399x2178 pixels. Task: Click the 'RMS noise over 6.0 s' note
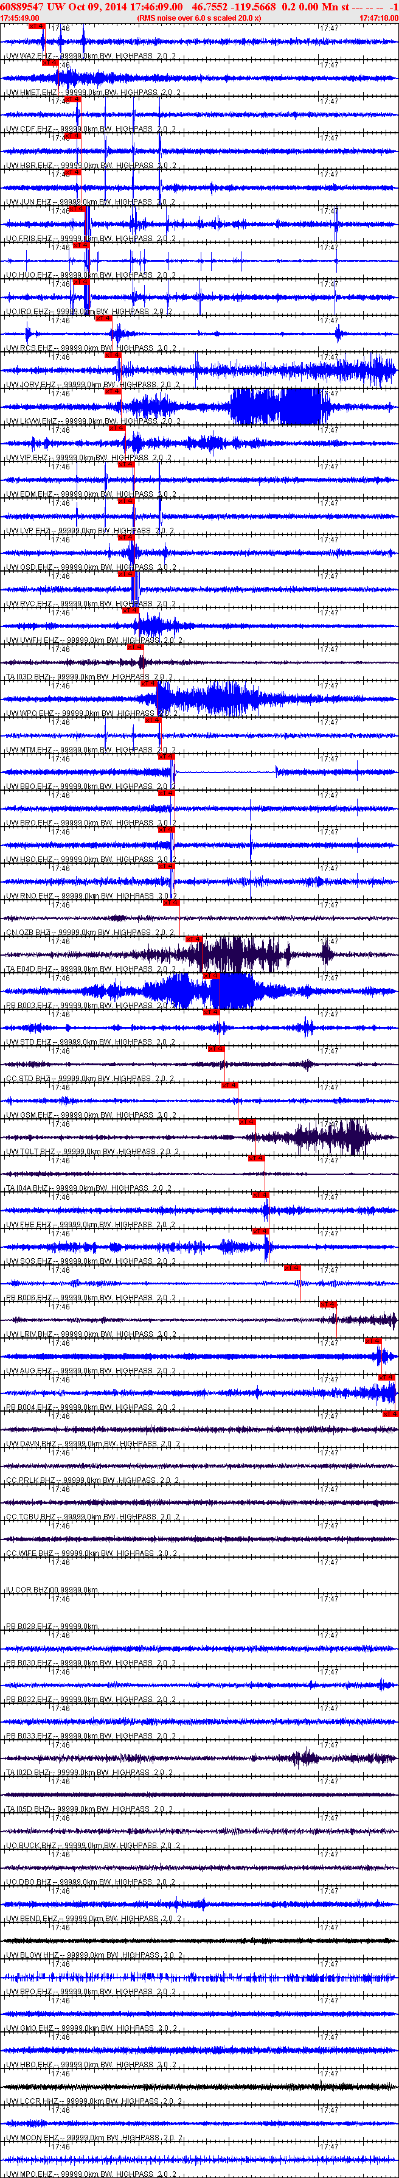199,17
